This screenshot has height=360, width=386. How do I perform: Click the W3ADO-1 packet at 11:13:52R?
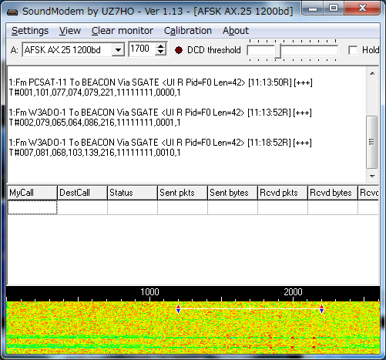(x=160, y=113)
